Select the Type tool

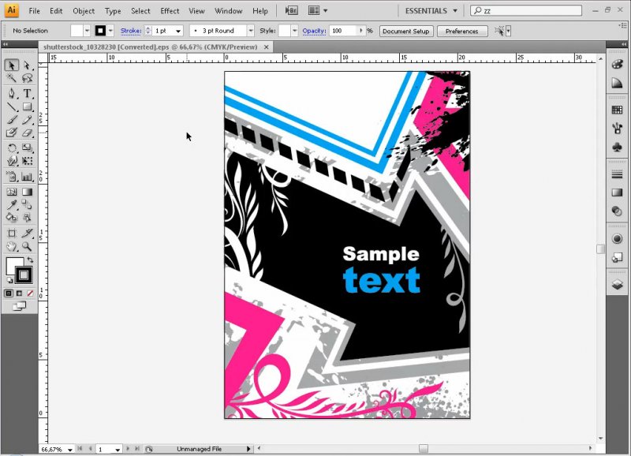(x=27, y=93)
